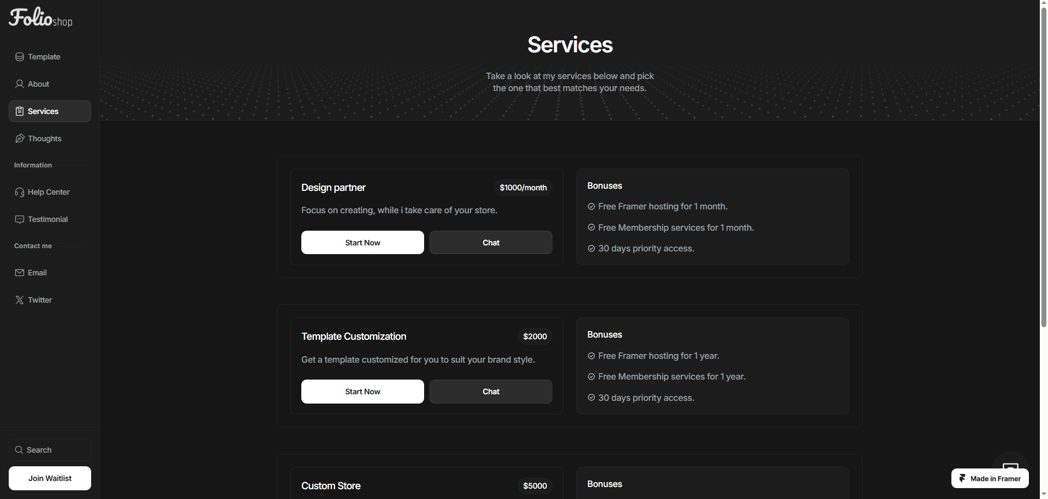Click the Services page title
The image size is (1048, 499).
coord(570,45)
